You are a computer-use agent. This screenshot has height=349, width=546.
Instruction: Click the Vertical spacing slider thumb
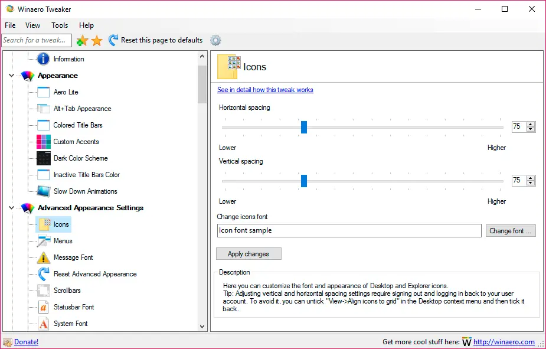(304, 181)
